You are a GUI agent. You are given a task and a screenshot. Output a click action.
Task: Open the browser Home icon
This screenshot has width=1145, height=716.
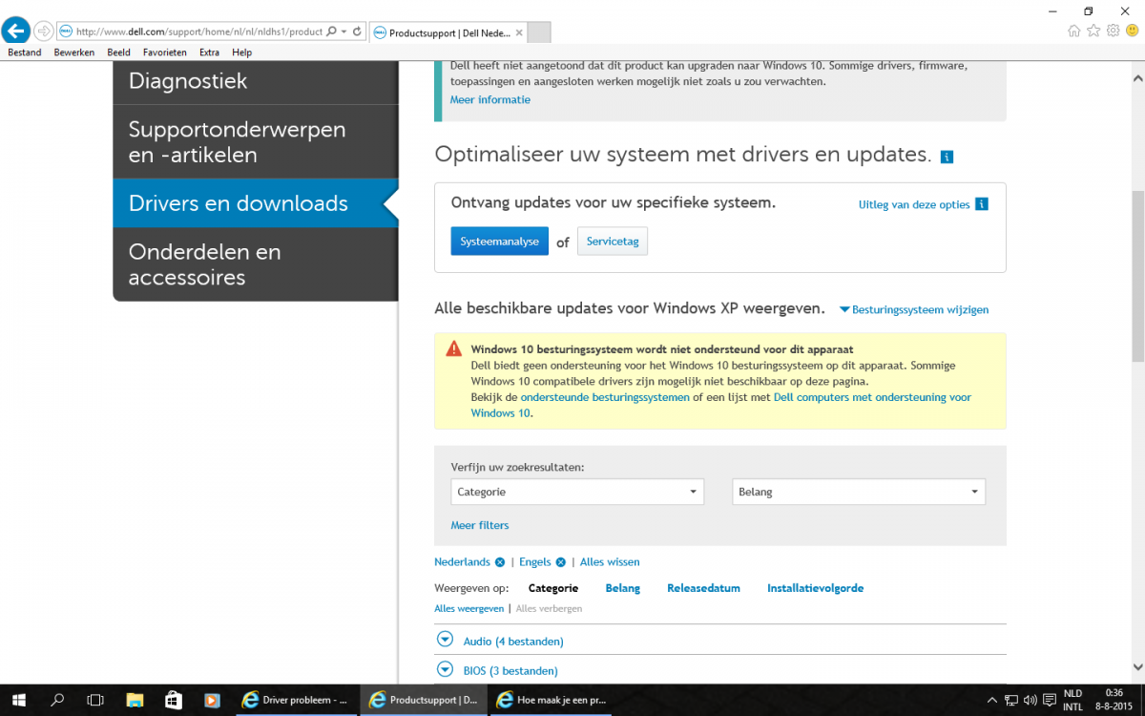click(1074, 31)
